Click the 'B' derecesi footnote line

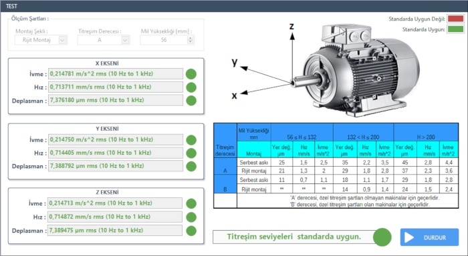coord(360,205)
